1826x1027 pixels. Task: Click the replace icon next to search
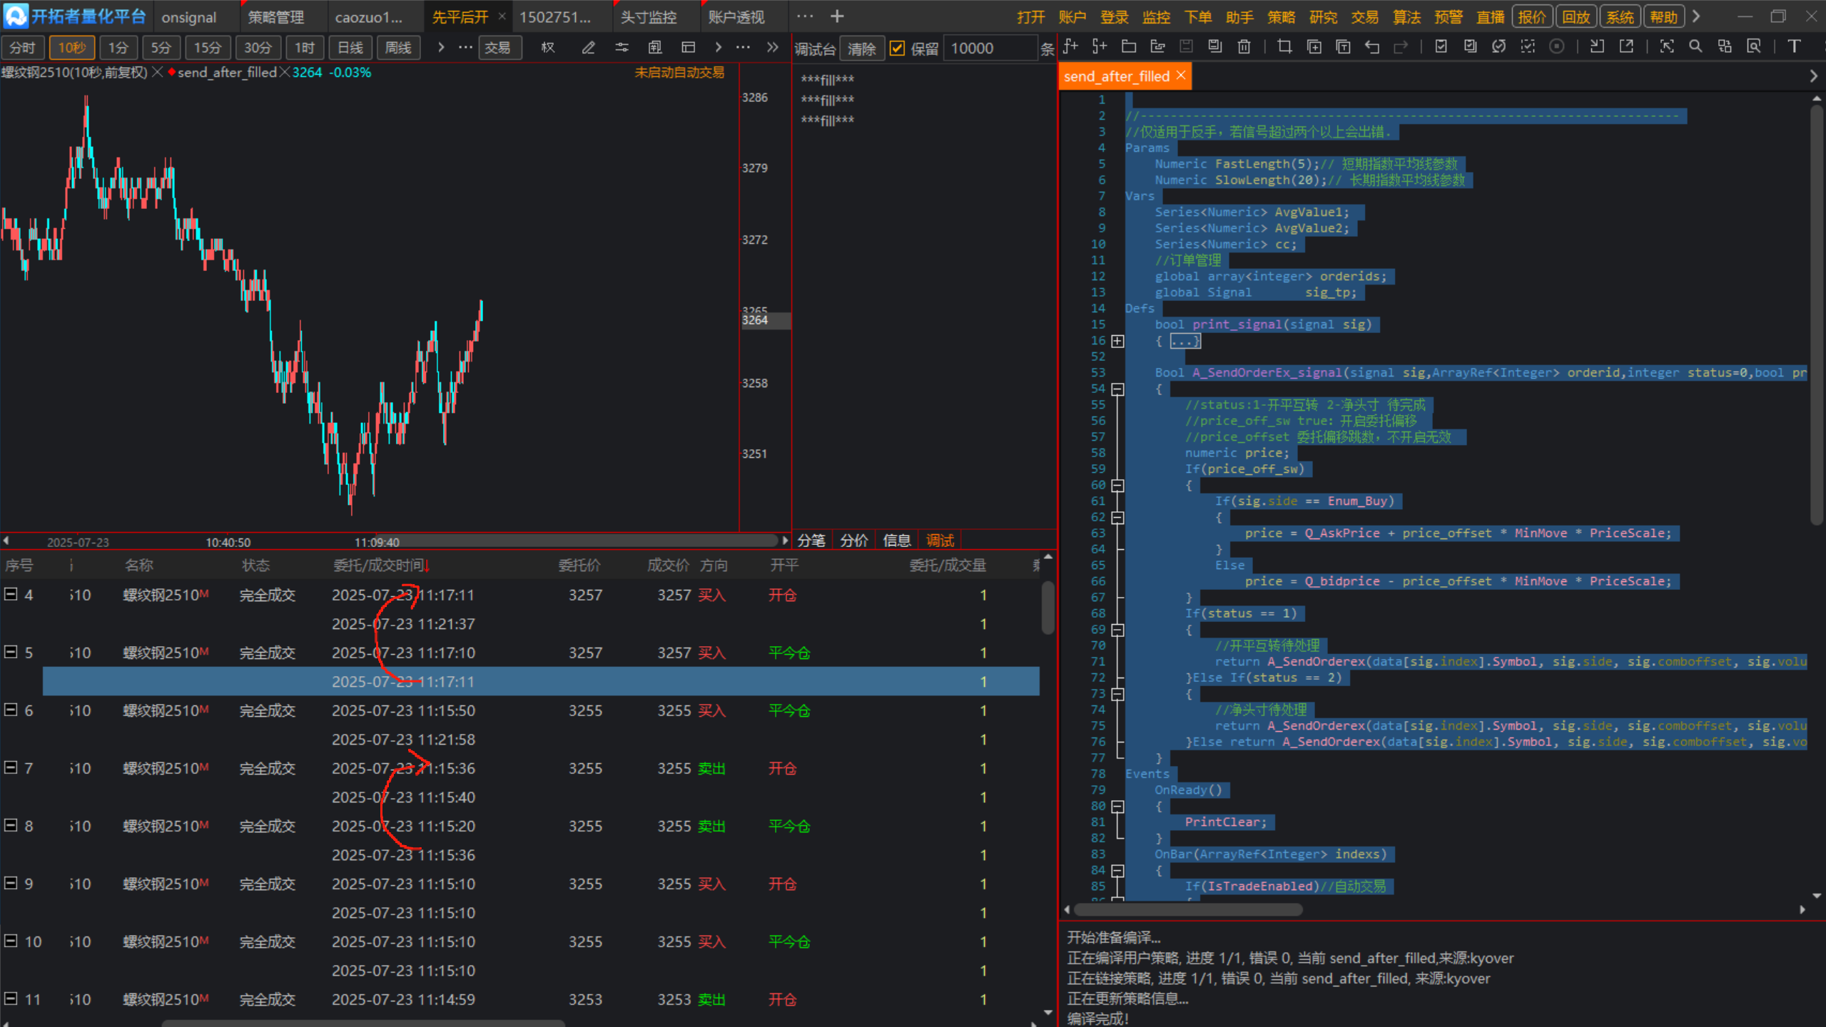1725,47
